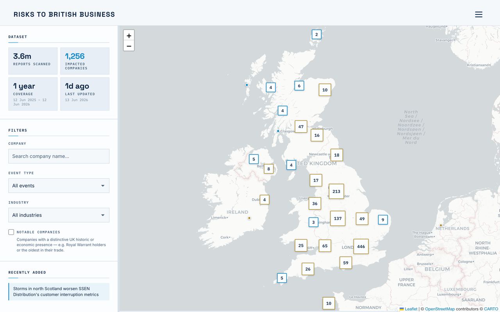Zoom out of the map
500x312 pixels.
pyautogui.click(x=129, y=46)
